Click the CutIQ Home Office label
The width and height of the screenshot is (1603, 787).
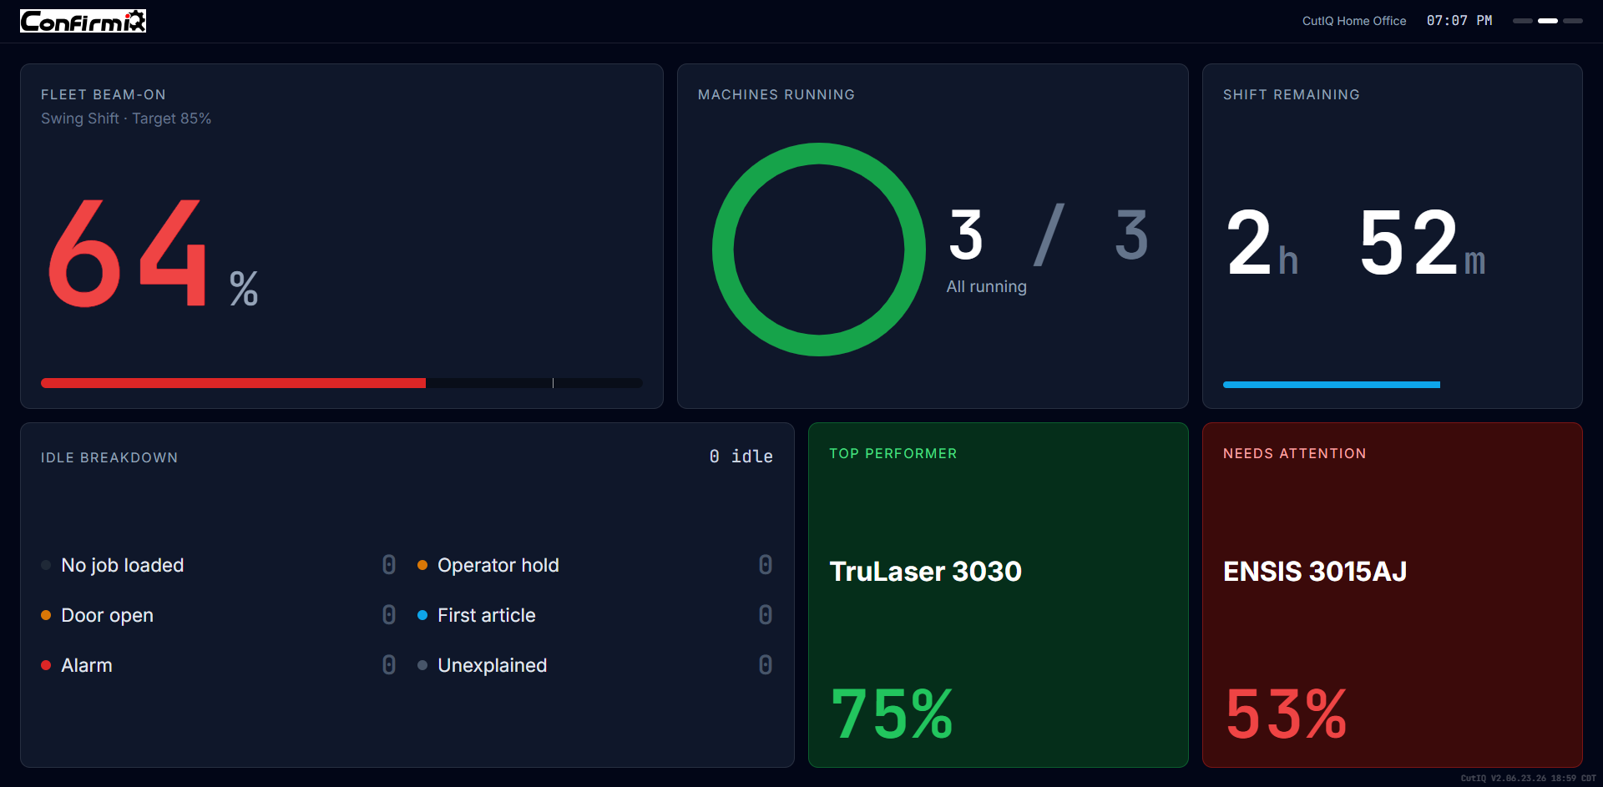[1354, 21]
